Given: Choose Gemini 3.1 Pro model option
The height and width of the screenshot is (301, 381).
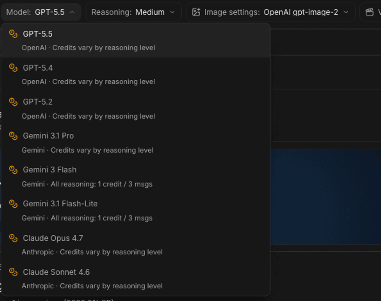Looking at the screenshot, I should [x=136, y=143].
